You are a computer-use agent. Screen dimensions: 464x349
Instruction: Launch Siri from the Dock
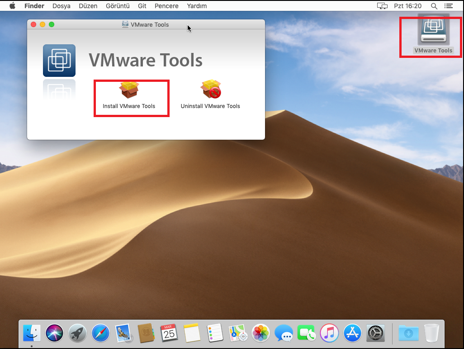click(54, 333)
